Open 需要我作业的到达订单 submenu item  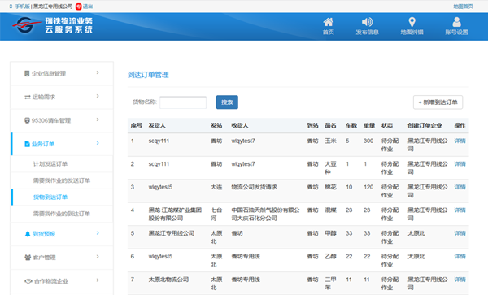62,214
